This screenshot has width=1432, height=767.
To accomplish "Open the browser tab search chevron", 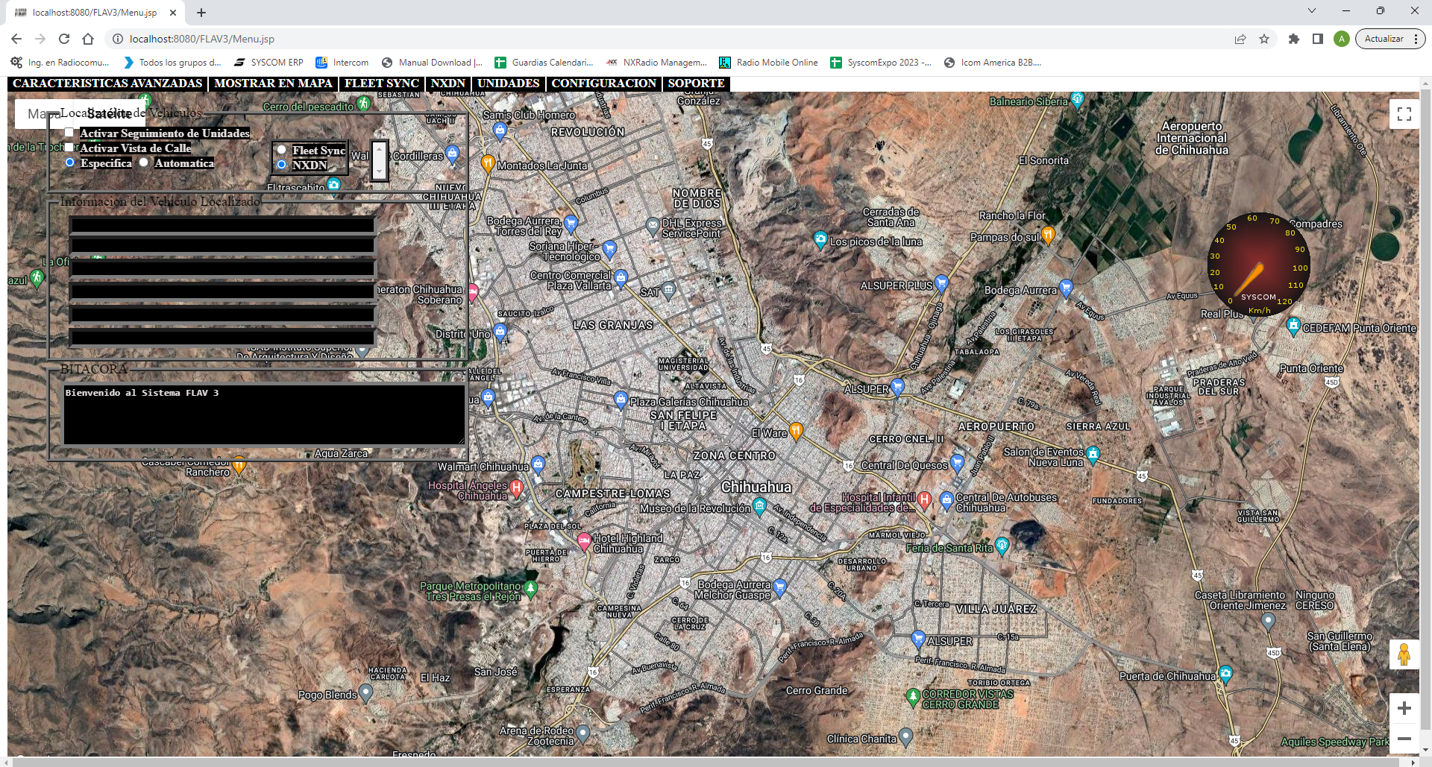I will pyautogui.click(x=1312, y=11).
